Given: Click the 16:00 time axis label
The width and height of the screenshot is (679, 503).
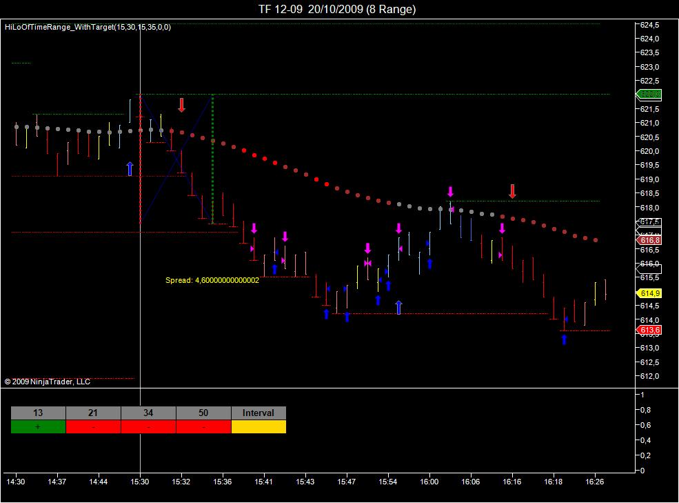Looking at the screenshot, I should point(429,482).
